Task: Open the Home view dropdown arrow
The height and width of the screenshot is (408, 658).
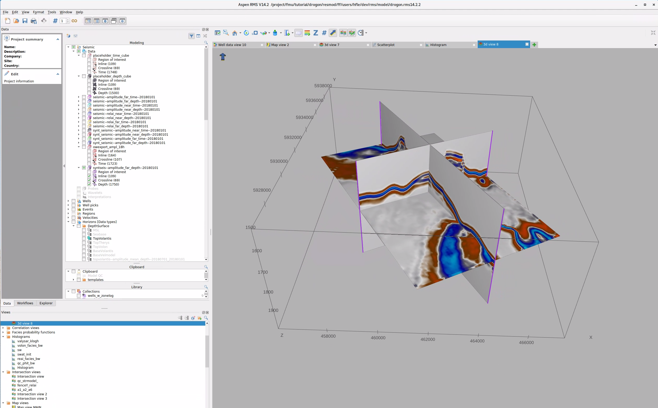Action: pyautogui.click(x=240, y=33)
